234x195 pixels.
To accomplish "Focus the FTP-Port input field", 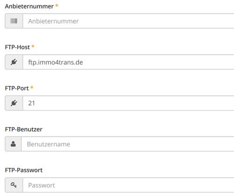I will coord(128,103).
